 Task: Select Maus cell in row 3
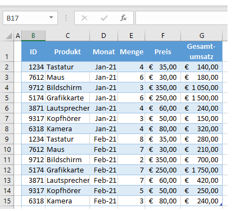pyautogui.click(x=68, y=77)
